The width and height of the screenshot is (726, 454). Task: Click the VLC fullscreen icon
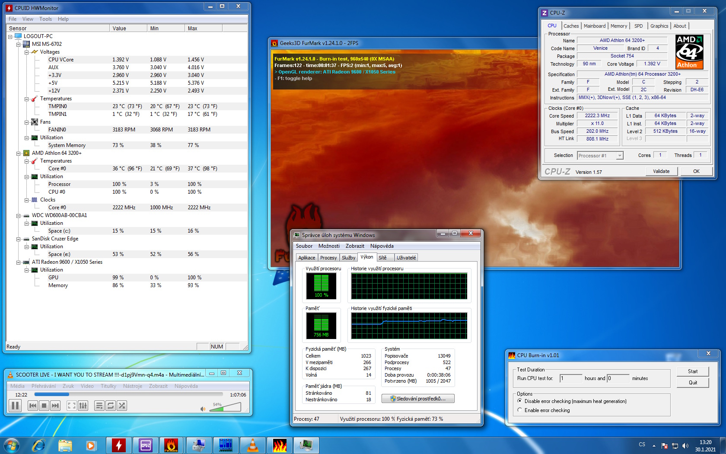pos(72,406)
